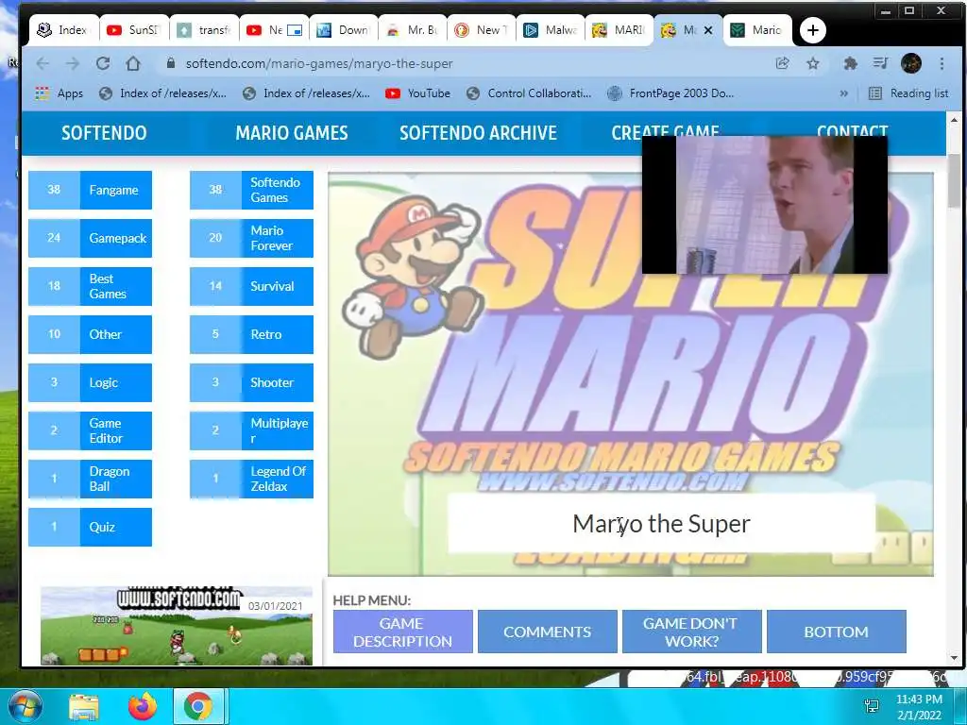Image resolution: width=967 pixels, height=725 pixels.
Task: Click the browser back arrow
Action: (42, 63)
